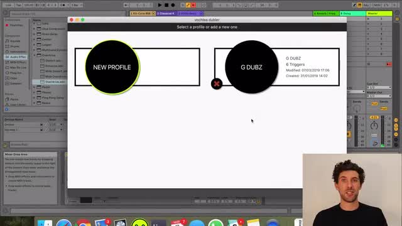Delete the G DUBZ profile with red X

[x=217, y=83]
